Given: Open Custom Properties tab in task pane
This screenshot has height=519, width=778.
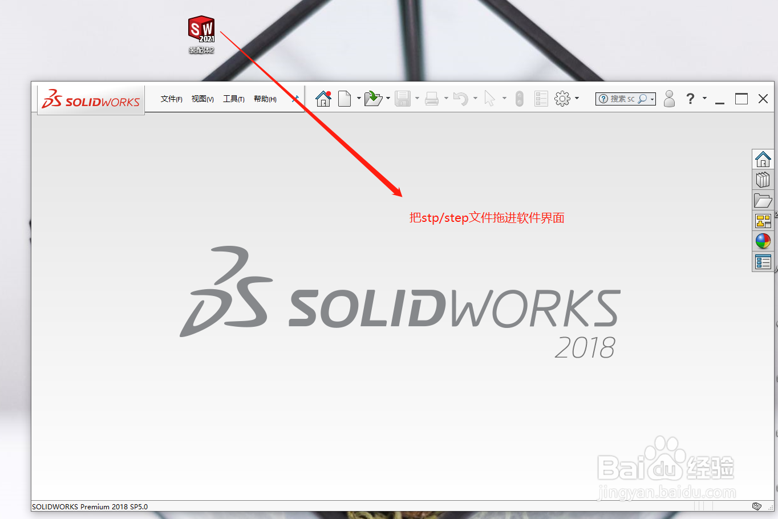Looking at the screenshot, I should 763,262.
